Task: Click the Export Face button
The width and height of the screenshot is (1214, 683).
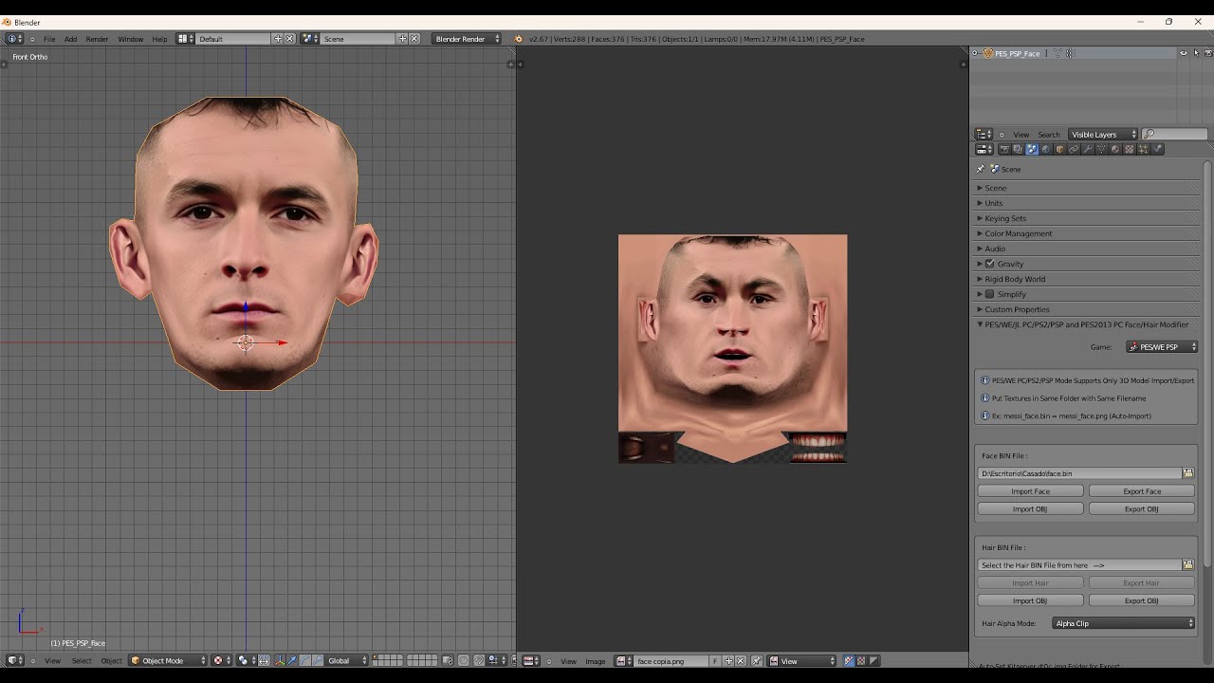Action: [x=1142, y=491]
